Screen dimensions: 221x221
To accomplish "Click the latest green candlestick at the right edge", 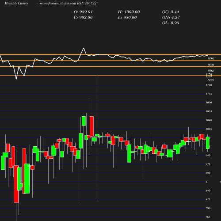I will click(x=208, y=143).
